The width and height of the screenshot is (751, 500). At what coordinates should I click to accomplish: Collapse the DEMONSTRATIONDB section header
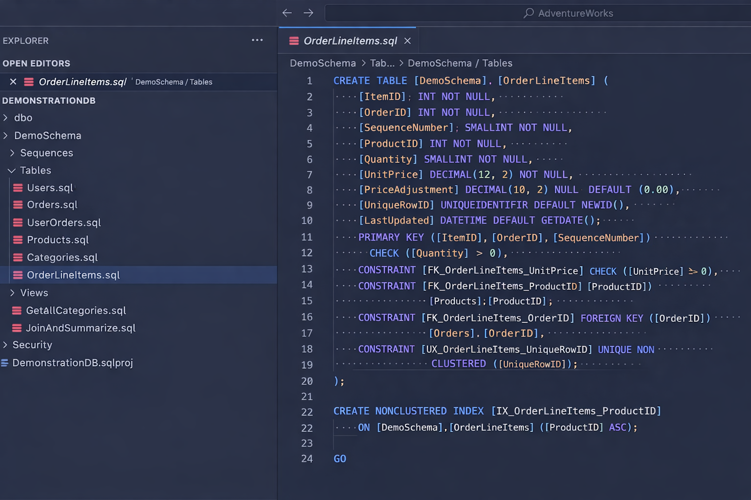pos(49,101)
